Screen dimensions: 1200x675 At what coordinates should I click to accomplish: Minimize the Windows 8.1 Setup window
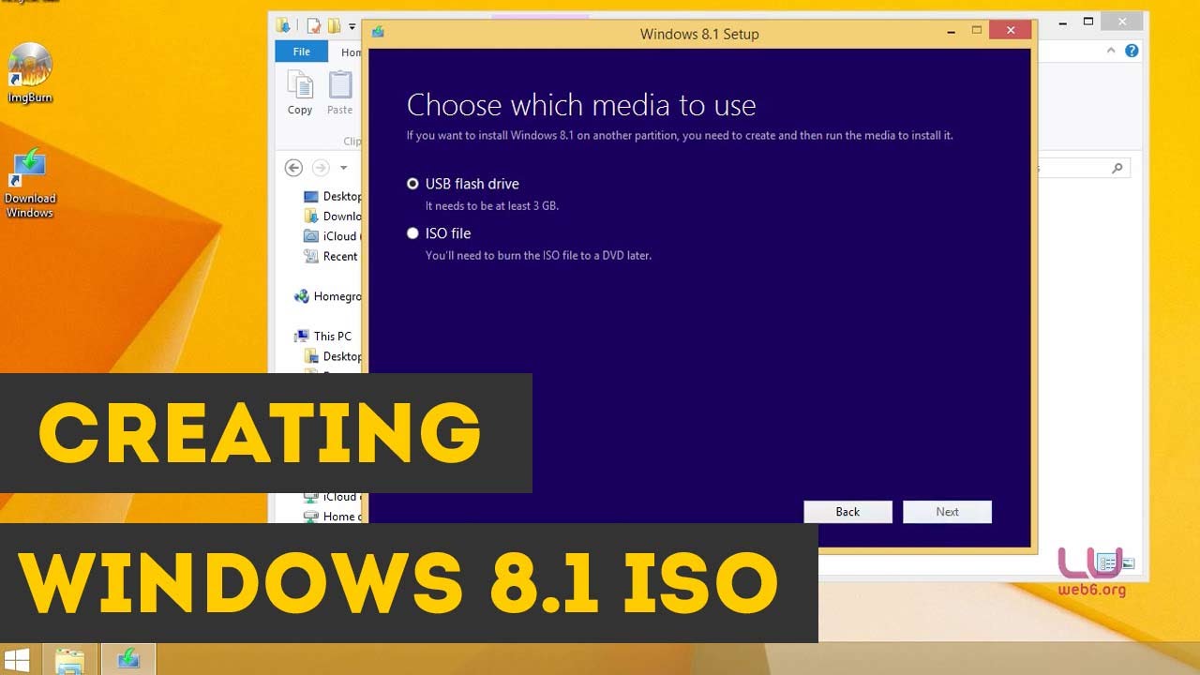(952, 31)
